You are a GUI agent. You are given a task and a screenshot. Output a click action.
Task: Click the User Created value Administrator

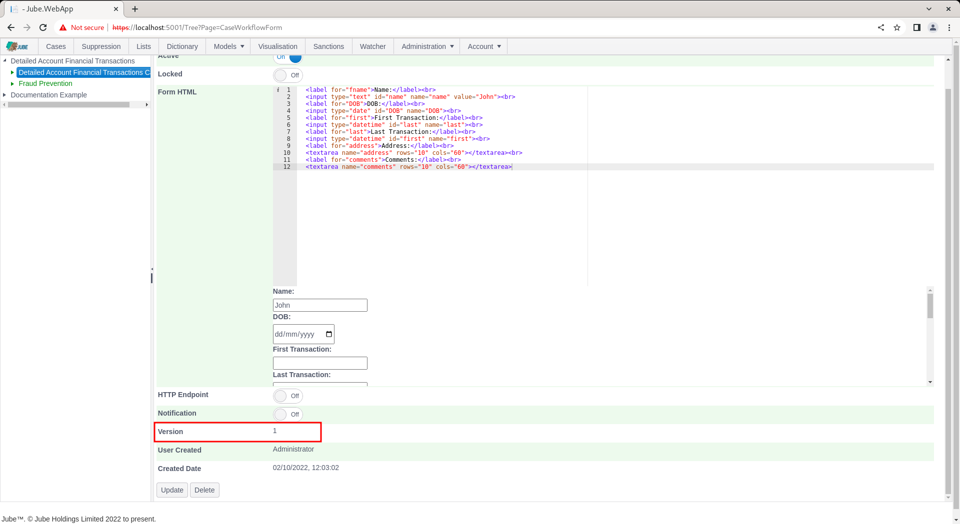click(x=293, y=449)
